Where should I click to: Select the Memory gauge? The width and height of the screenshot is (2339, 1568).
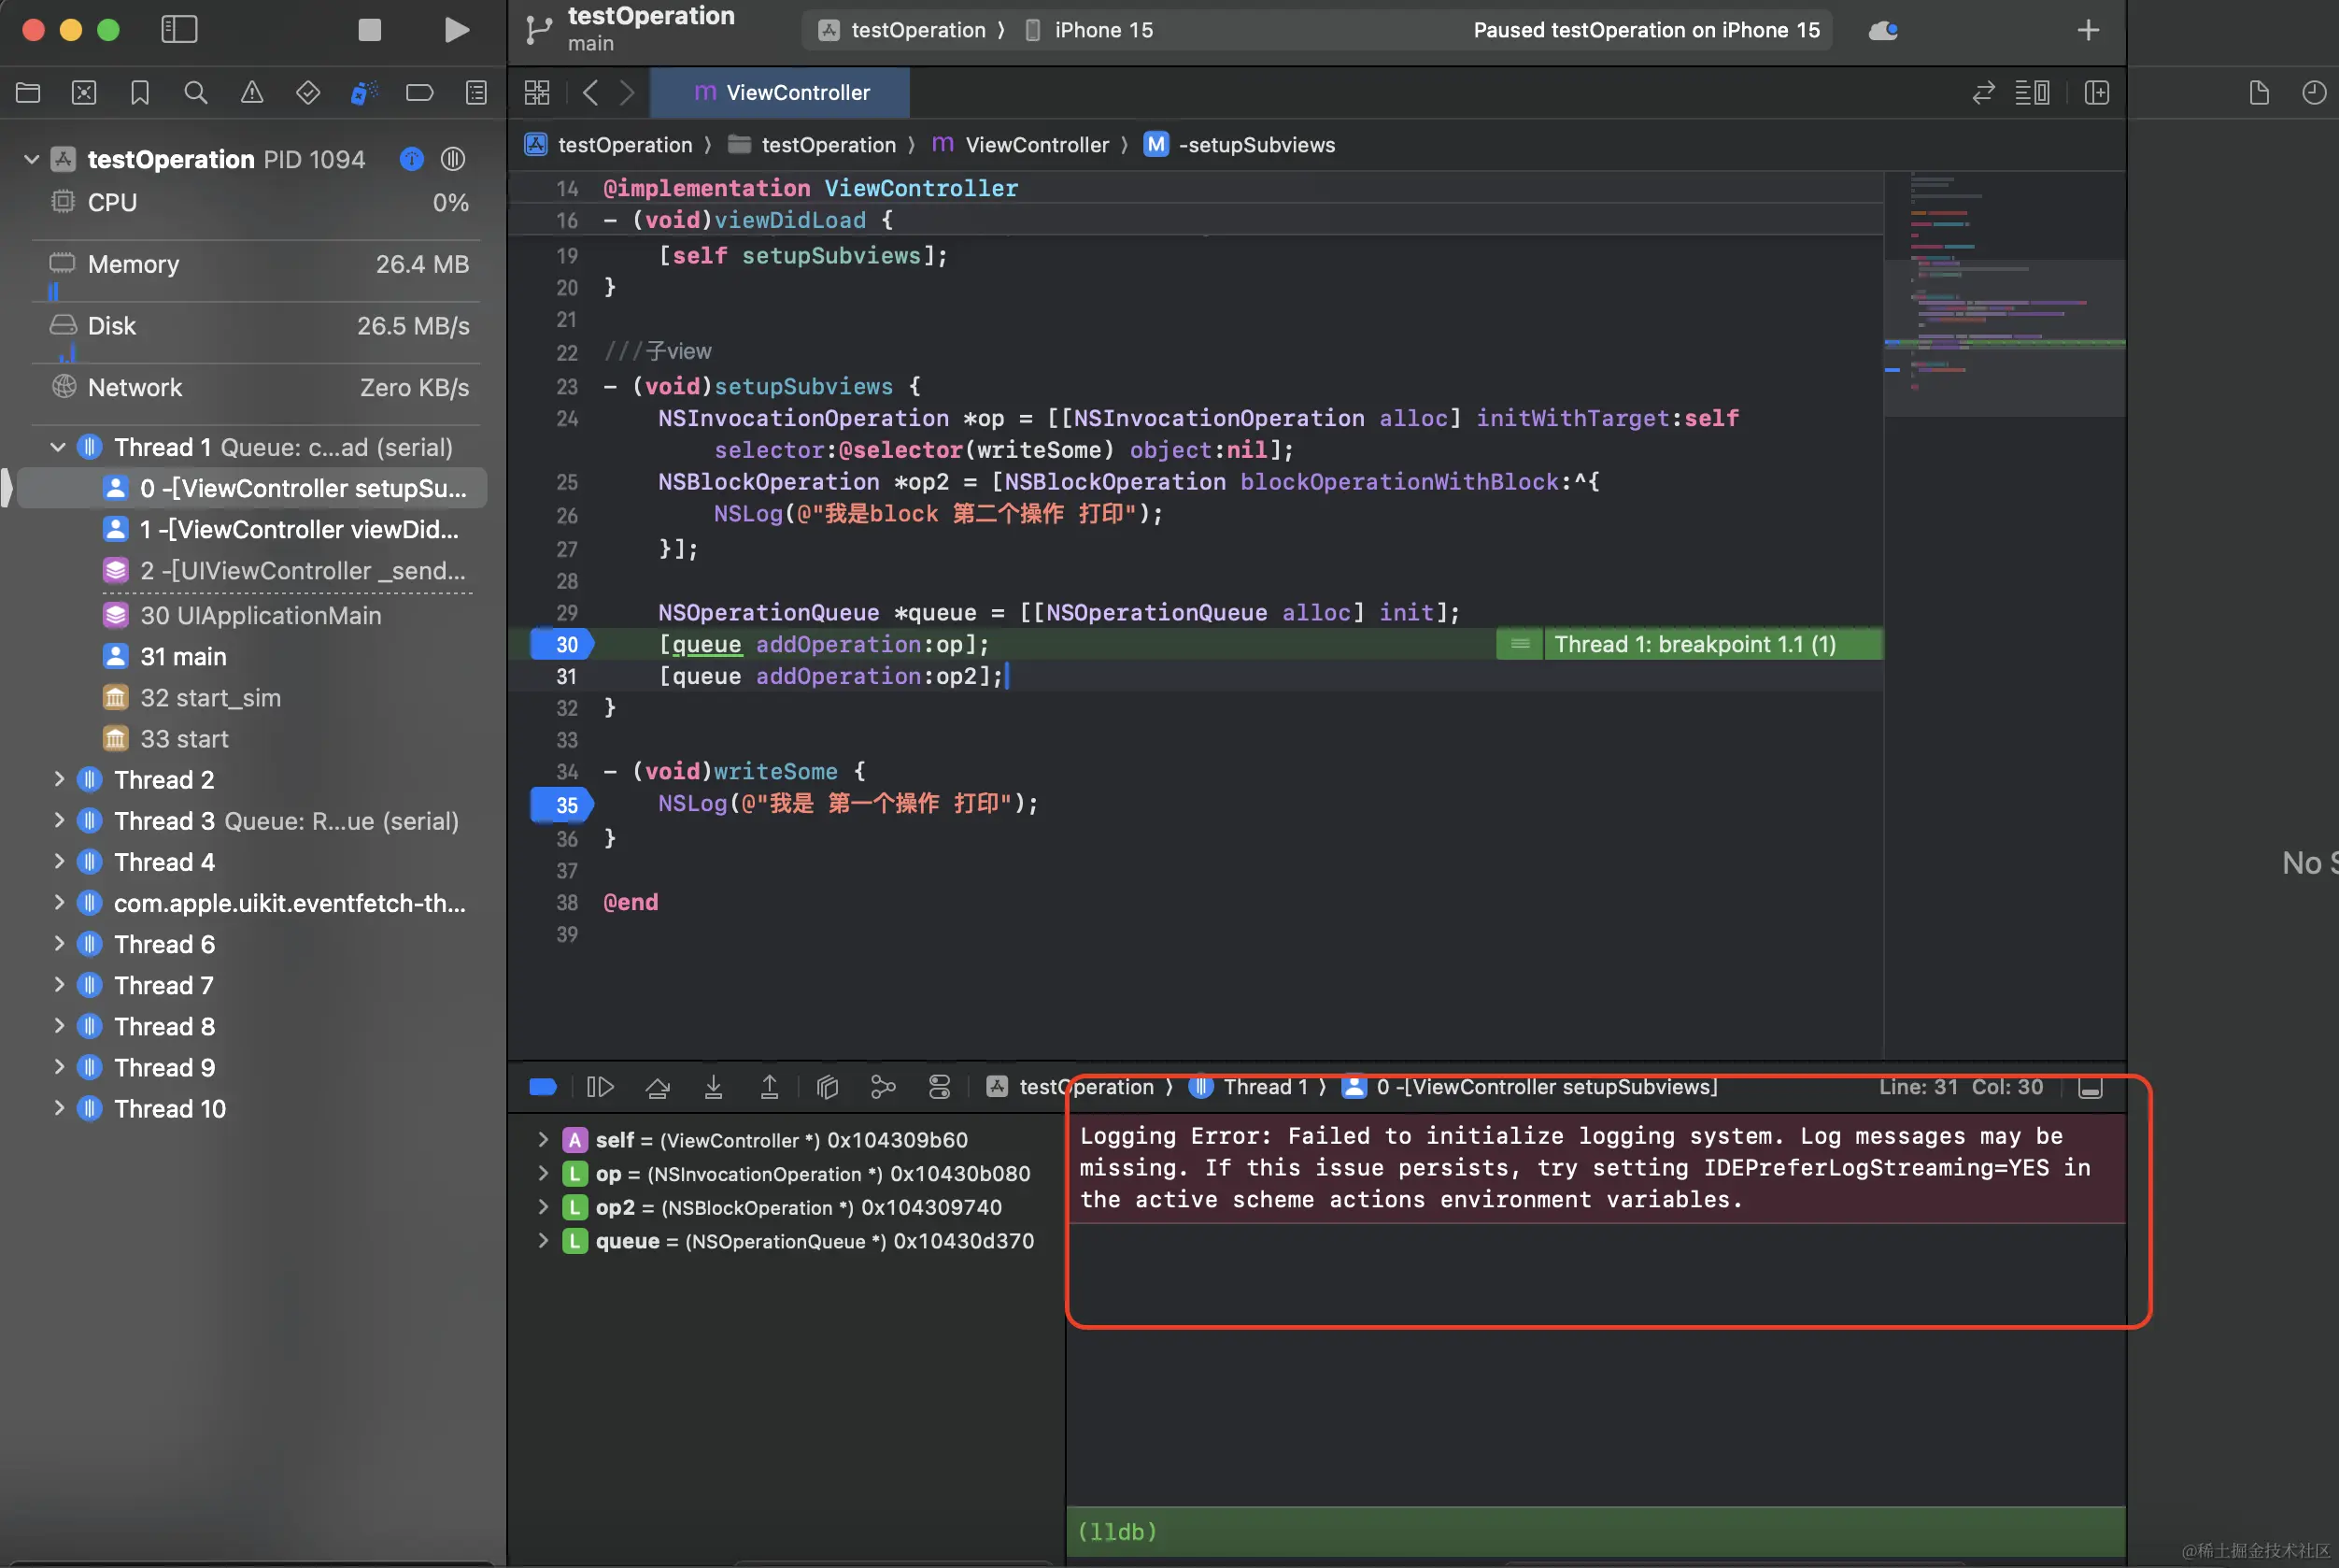pos(260,265)
